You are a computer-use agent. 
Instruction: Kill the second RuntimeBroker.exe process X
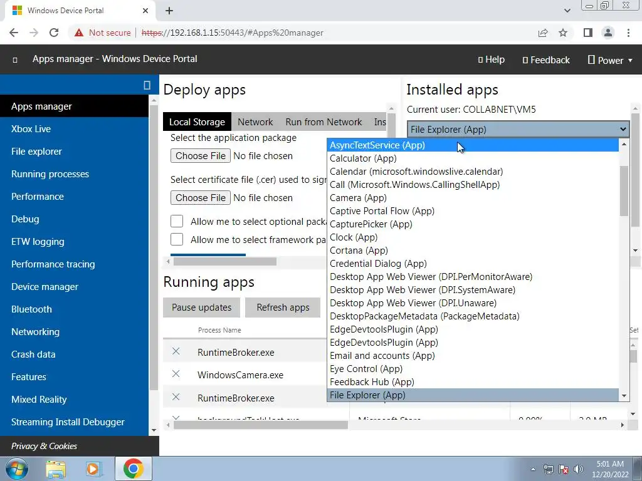176,396
